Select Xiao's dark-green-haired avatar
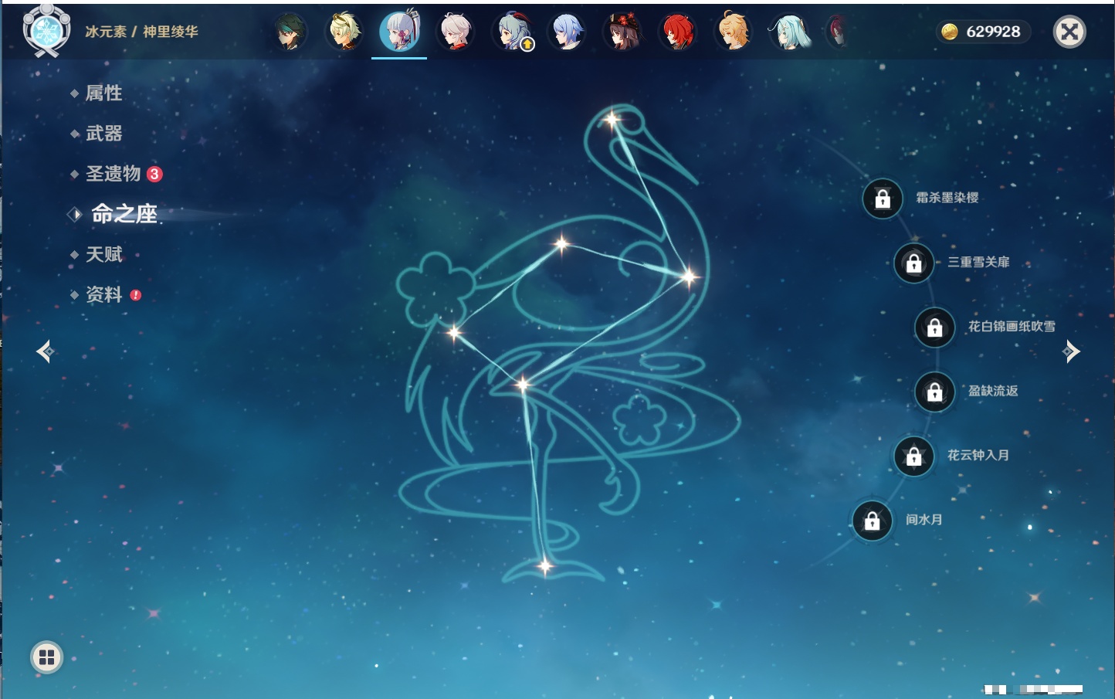Image resolution: width=1115 pixels, height=699 pixels. click(289, 32)
